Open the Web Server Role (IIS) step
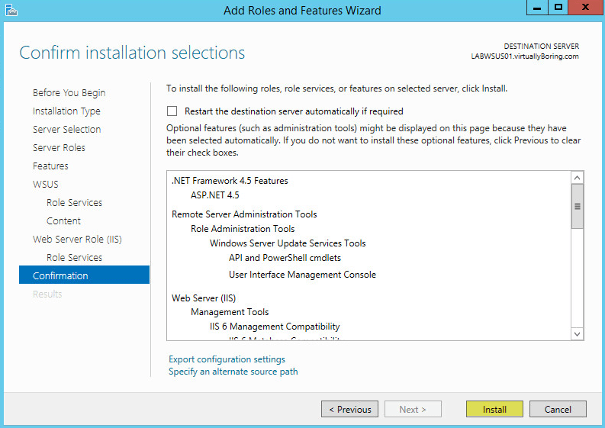The width and height of the screenshot is (605, 428). click(x=77, y=240)
